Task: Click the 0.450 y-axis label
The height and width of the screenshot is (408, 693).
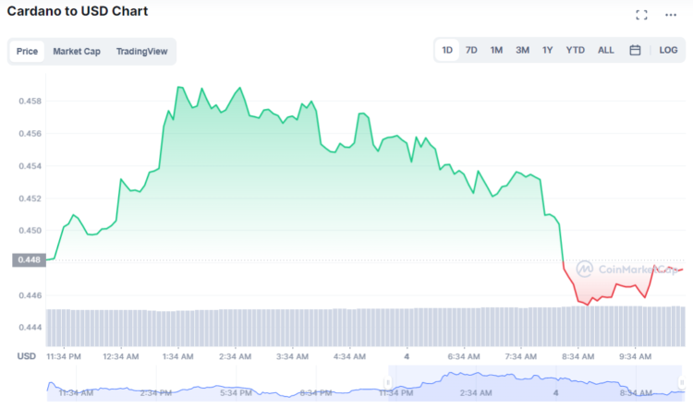Action: 30,231
